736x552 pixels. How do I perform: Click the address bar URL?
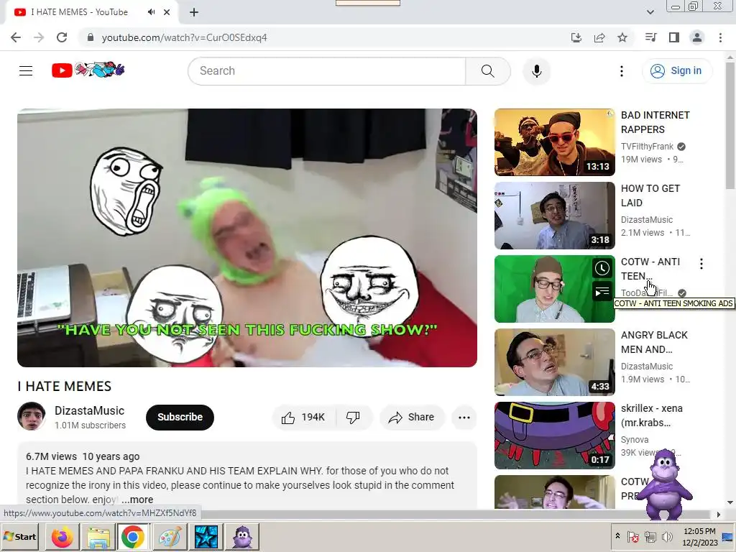(185, 37)
